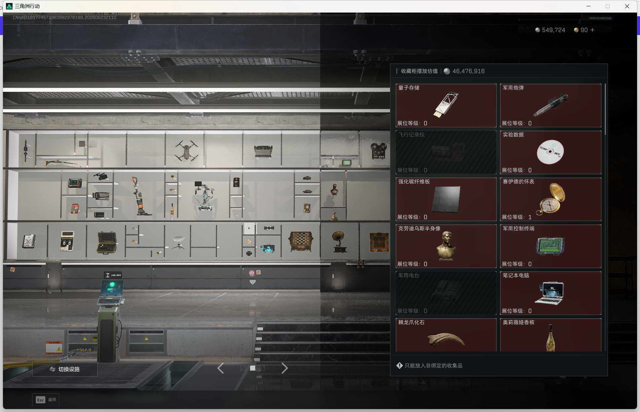
Task: Click the handheld device with white panel
Action: 67,241
